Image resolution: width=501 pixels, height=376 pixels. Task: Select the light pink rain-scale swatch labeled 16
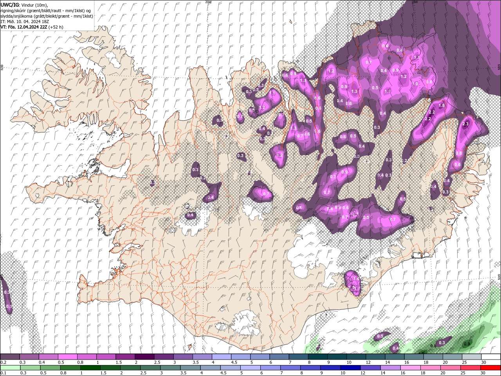point(410,368)
